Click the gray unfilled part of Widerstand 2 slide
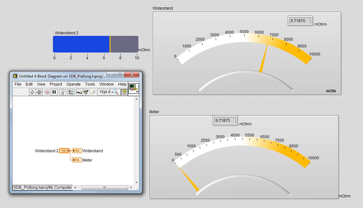363x208 pixels. click(x=125, y=44)
